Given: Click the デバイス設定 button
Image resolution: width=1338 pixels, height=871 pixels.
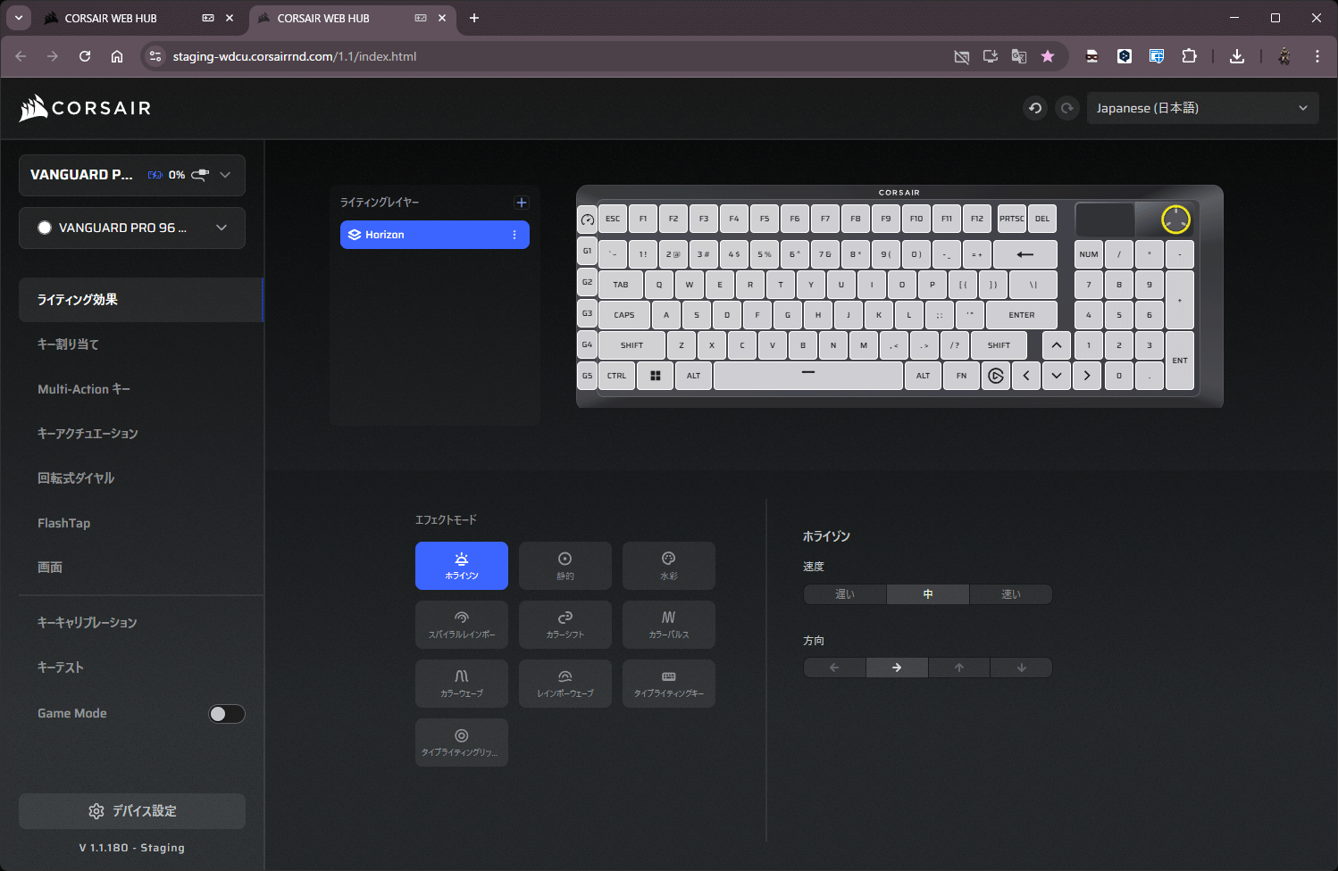Looking at the screenshot, I should (132, 811).
